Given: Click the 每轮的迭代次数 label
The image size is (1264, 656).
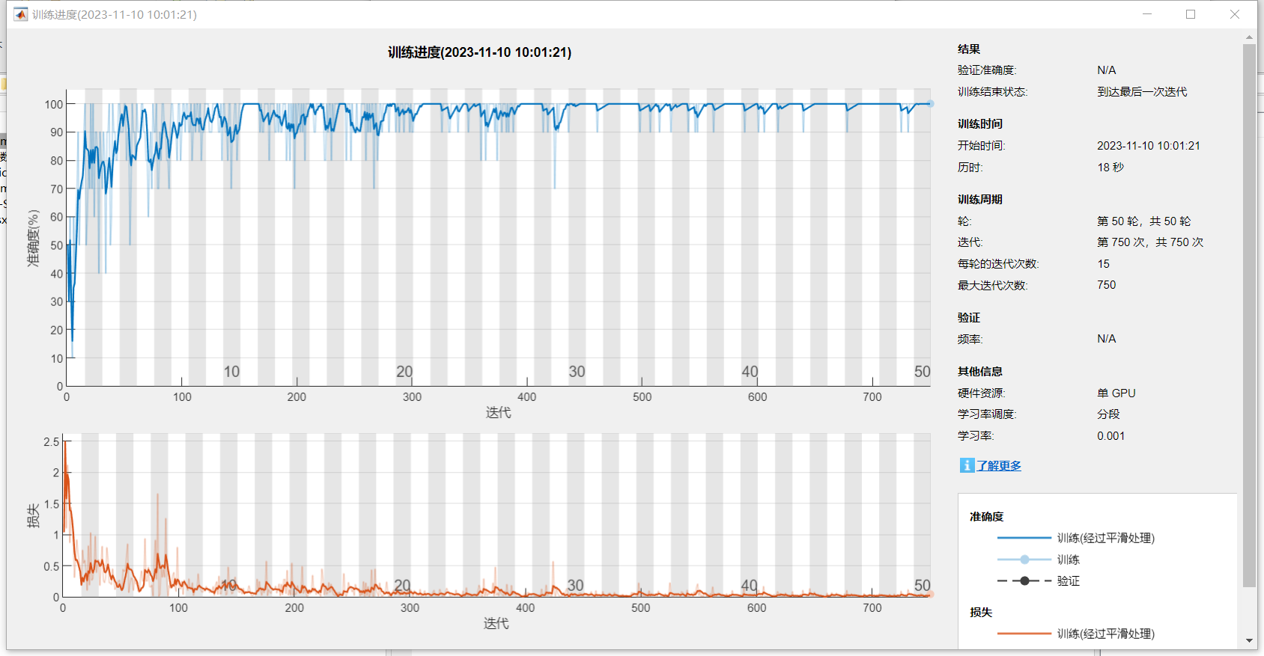Looking at the screenshot, I should 998,264.
